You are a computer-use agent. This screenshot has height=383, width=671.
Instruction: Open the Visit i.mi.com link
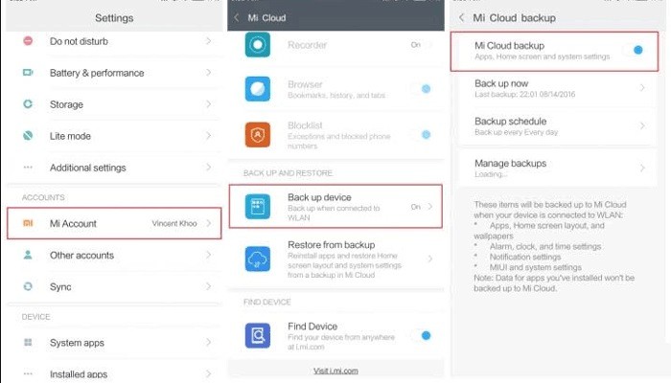coord(335,371)
